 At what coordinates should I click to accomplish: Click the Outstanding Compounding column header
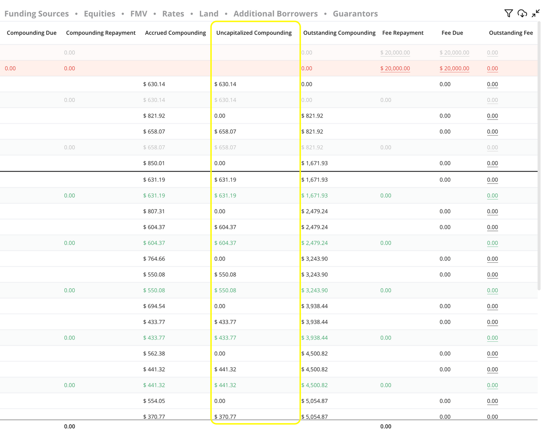point(339,33)
